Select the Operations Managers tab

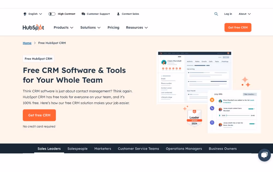point(184,149)
